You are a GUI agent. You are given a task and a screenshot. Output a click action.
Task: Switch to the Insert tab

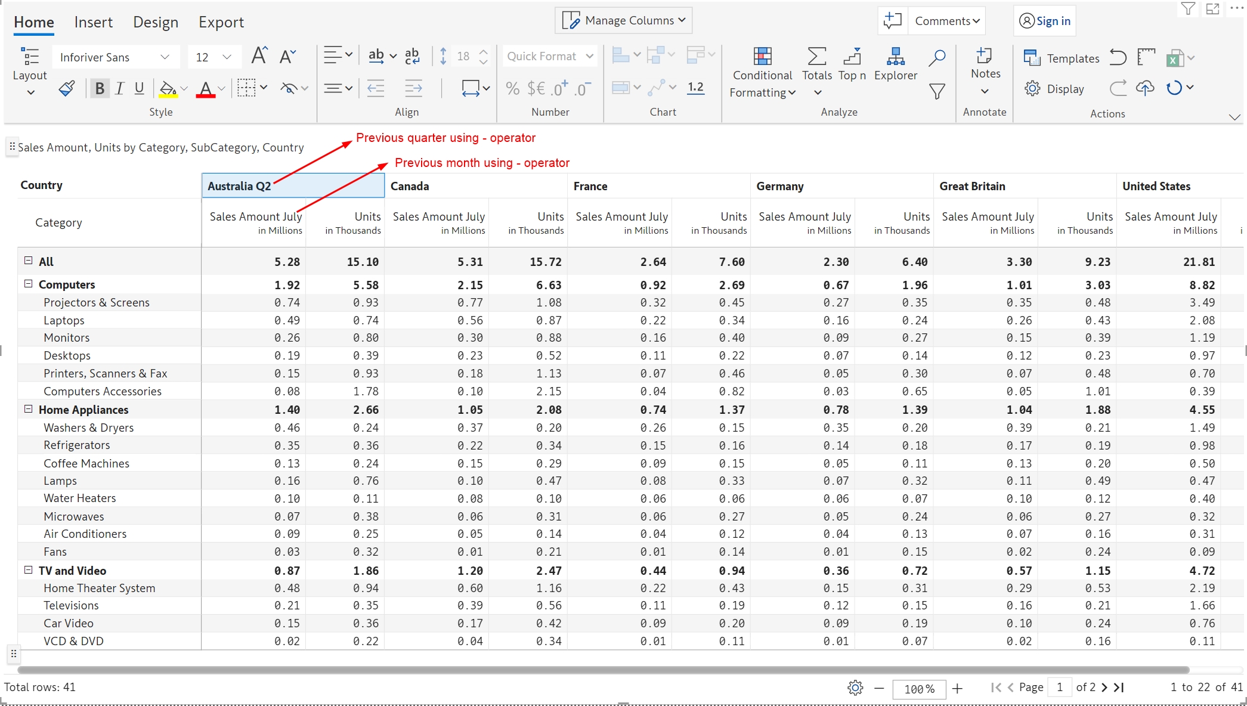(x=93, y=22)
